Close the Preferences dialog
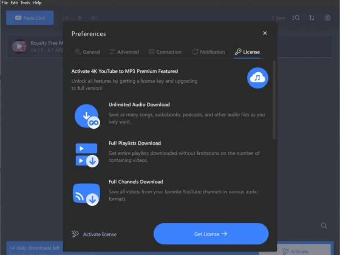This screenshot has width=340, height=255. 265,33
